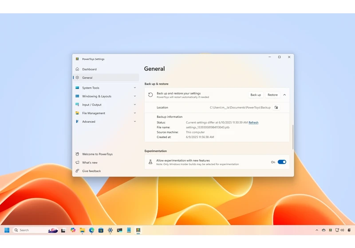The height and width of the screenshot is (248, 355).
Task: Browse for backup location folder icon
Action: [276, 107]
